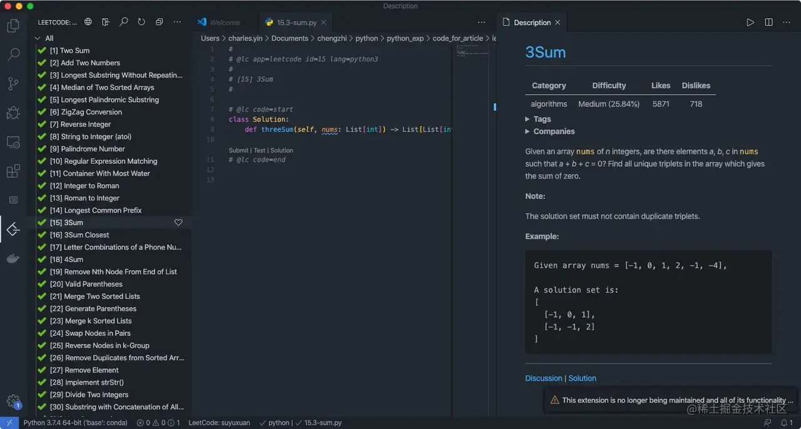Click the extension no longer maintained notification

671,400
